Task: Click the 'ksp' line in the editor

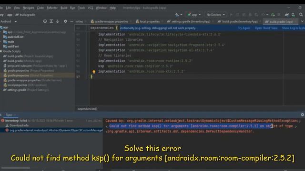Action: 135,66
